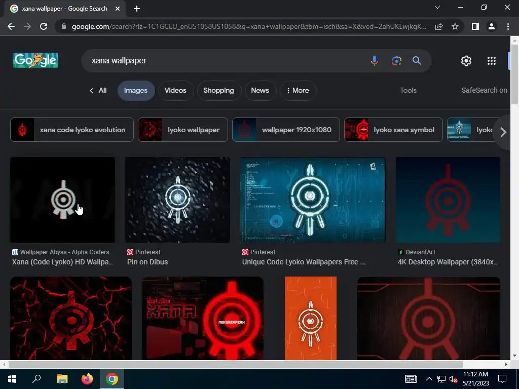Expand the More search filters menu
This screenshot has width=519, height=389.
coord(298,90)
